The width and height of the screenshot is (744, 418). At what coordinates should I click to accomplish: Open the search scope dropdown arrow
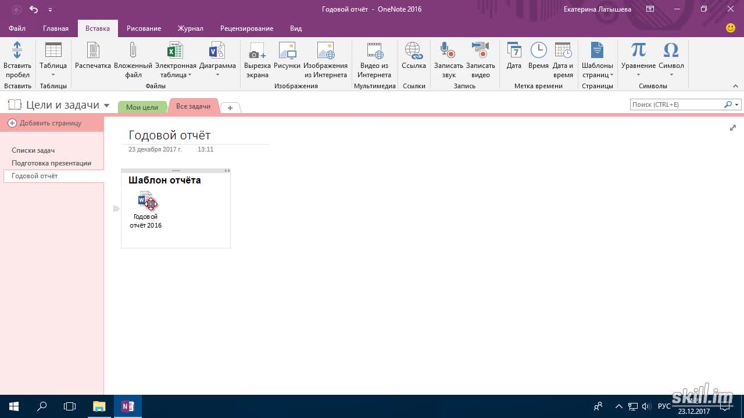[737, 105]
